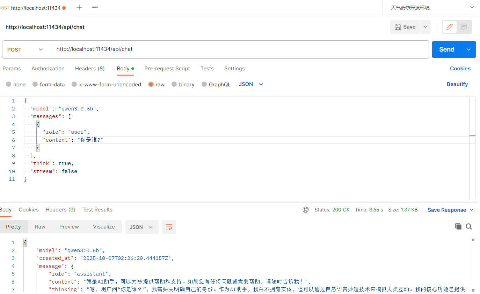480x294 pixels.
Task: Select the none body type radio
Action: click(x=9, y=84)
